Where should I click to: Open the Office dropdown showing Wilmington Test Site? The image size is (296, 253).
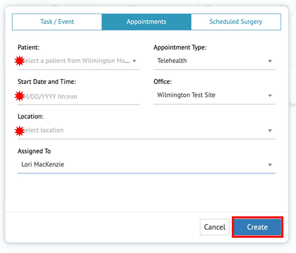(x=214, y=95)
